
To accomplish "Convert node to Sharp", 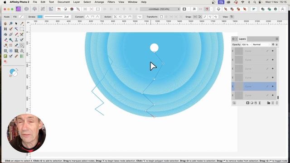I will pyautogui.click(x=87, y=17).
